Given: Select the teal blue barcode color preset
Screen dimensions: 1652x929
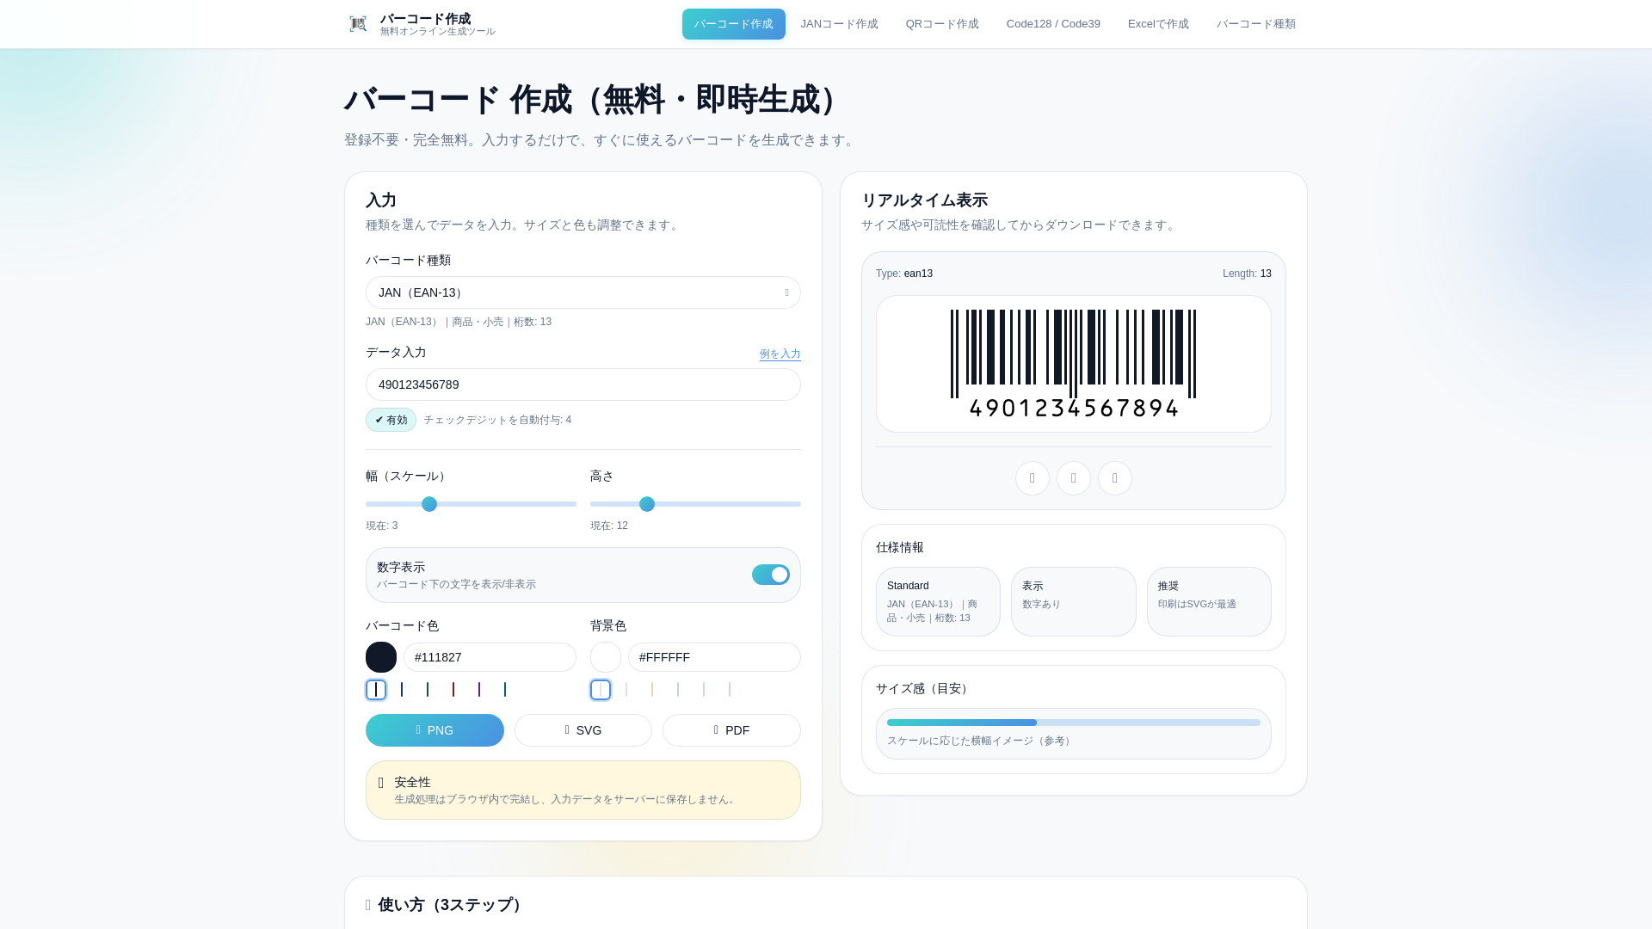Looking at the screenshot, I should [x=505, y=690].
